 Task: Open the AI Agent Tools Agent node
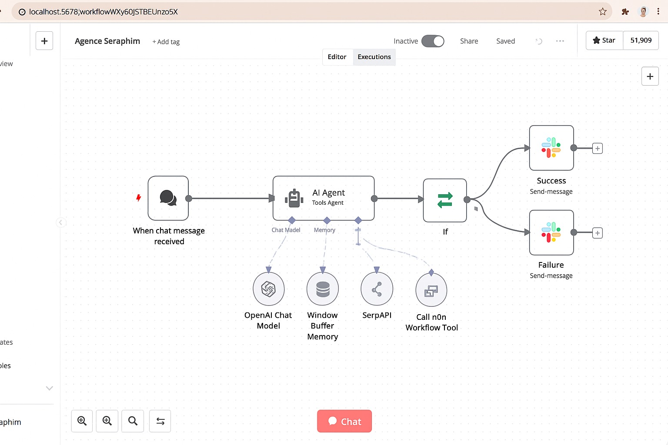(x=323, y=198)
